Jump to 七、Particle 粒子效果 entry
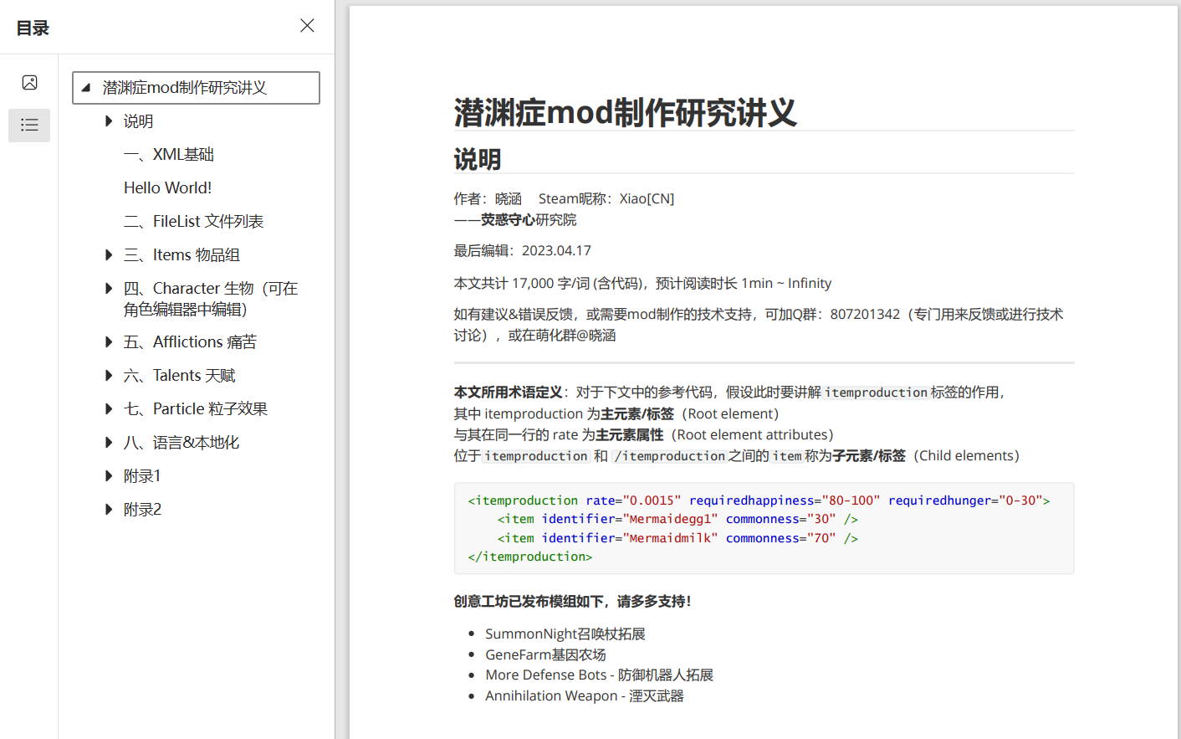 point(196,409)
